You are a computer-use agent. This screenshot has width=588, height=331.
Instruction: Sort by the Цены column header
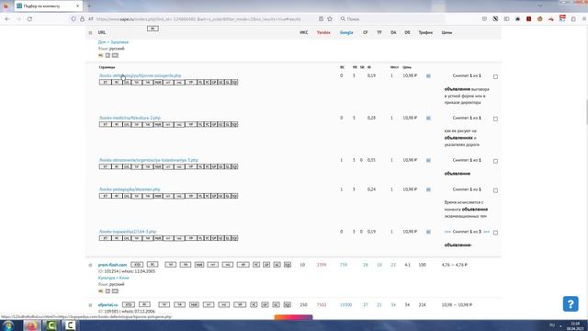[447, 33]
